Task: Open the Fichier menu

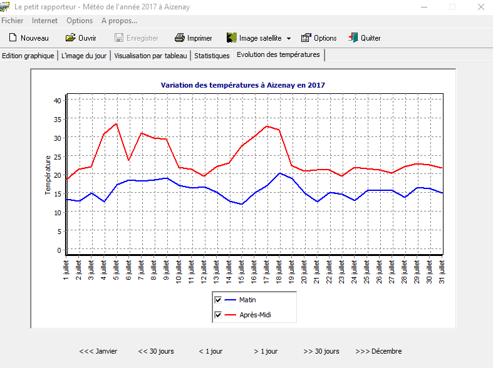Action: (x=13, y=21)
